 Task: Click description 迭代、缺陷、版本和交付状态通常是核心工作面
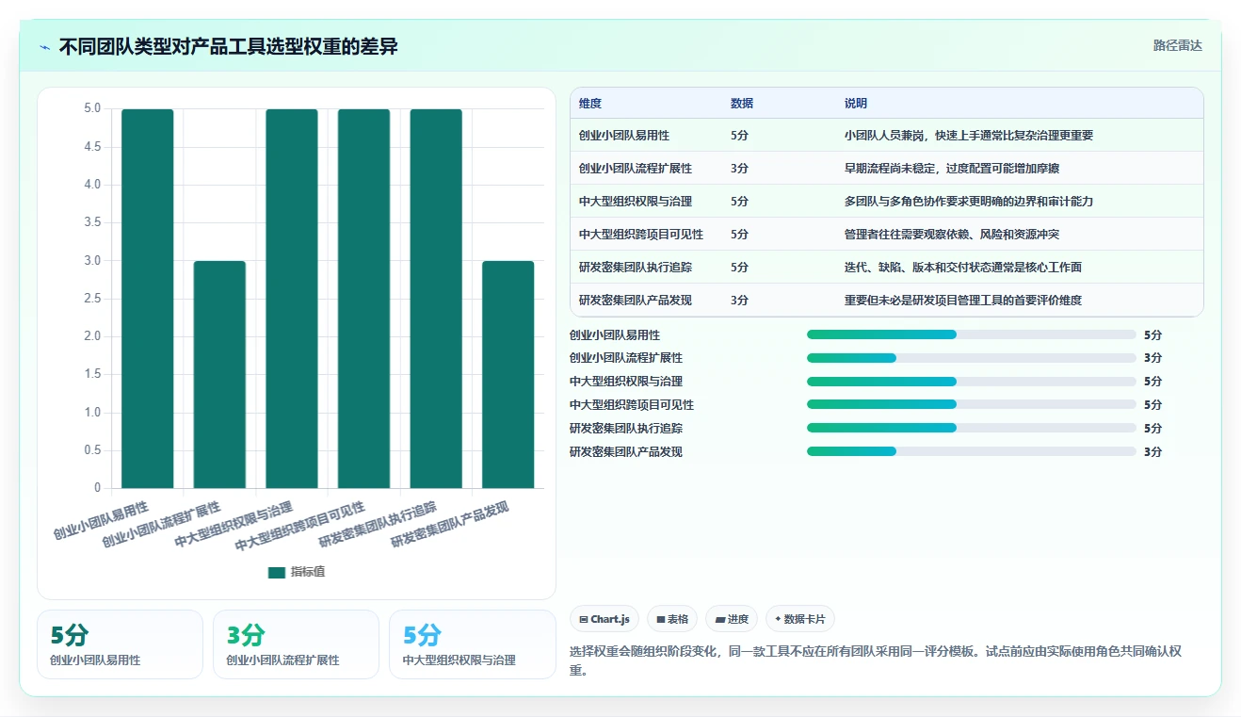point(963,268)
